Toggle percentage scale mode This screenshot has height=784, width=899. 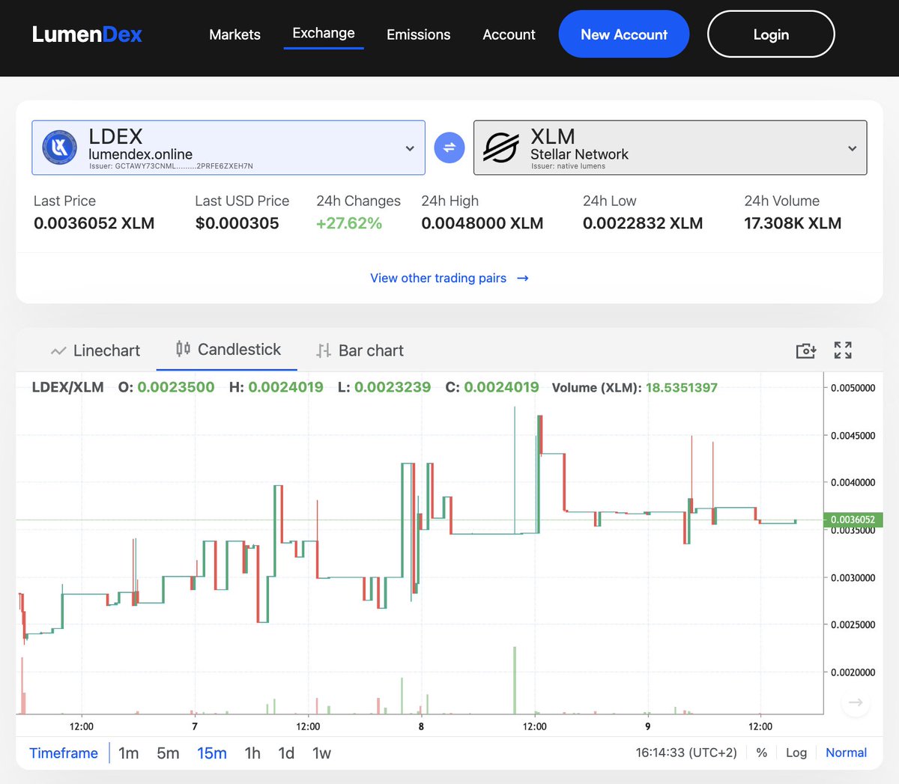[762, 753]
